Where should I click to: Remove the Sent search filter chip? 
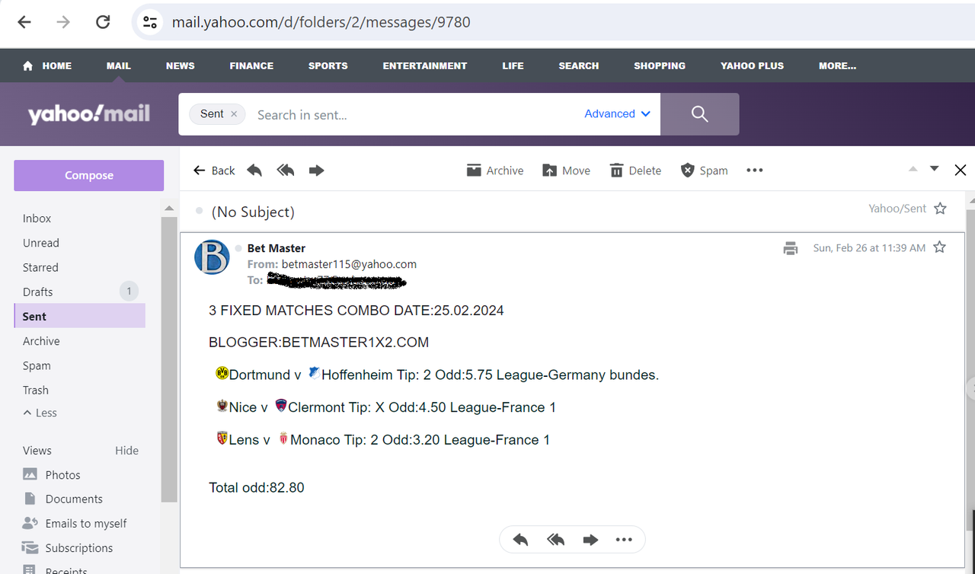234,114
